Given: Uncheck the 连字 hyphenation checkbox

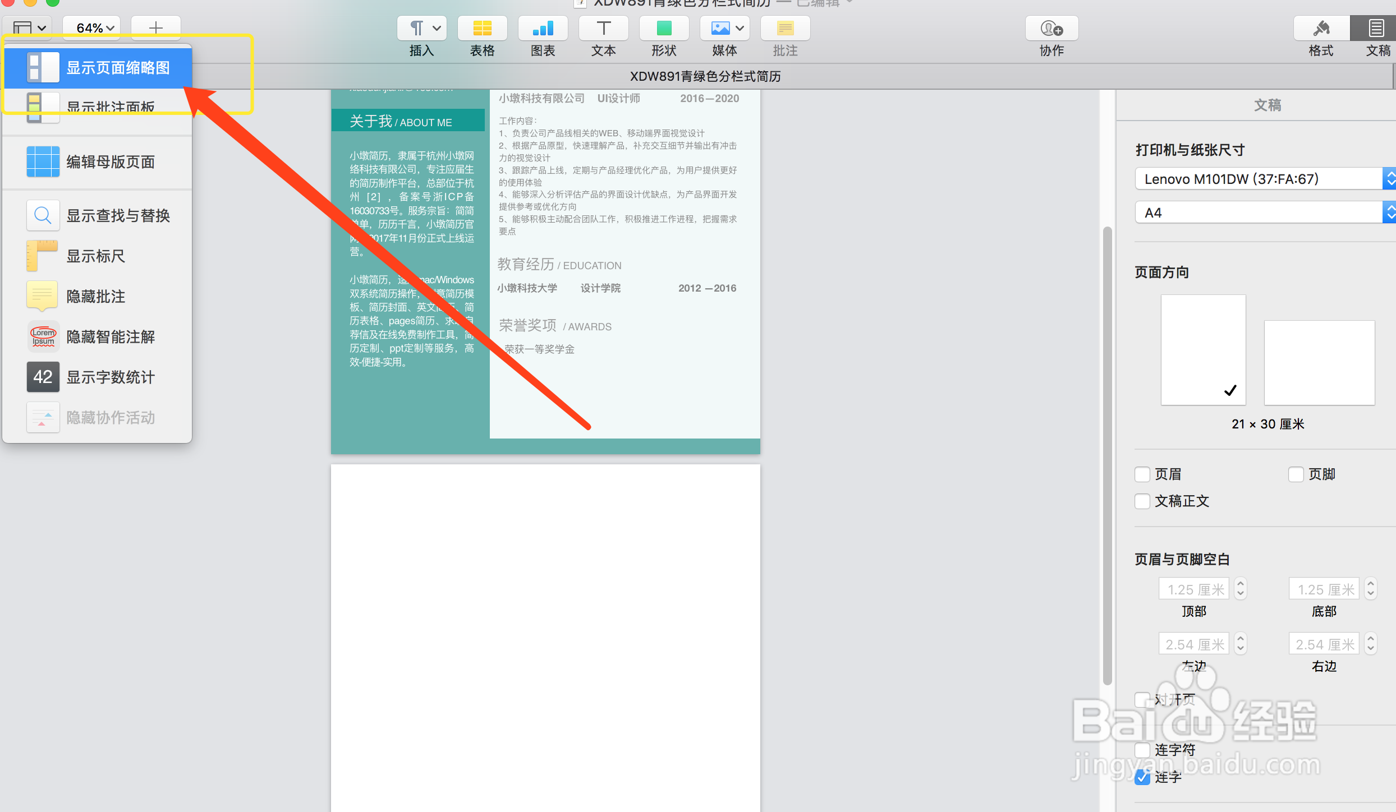Looking at the screenshot, I should click(1142, 777).
